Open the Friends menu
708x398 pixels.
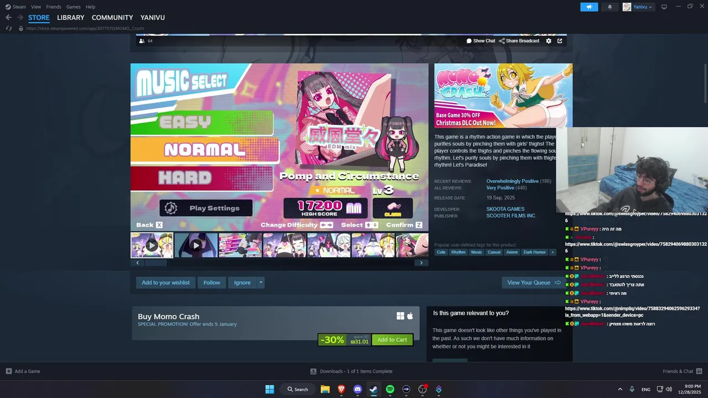point(54,7)
